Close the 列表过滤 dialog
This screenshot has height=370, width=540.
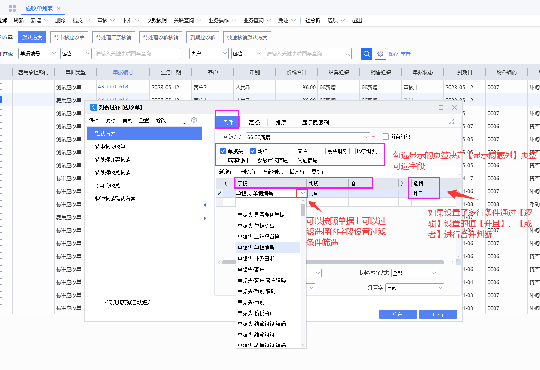point(454,107)
